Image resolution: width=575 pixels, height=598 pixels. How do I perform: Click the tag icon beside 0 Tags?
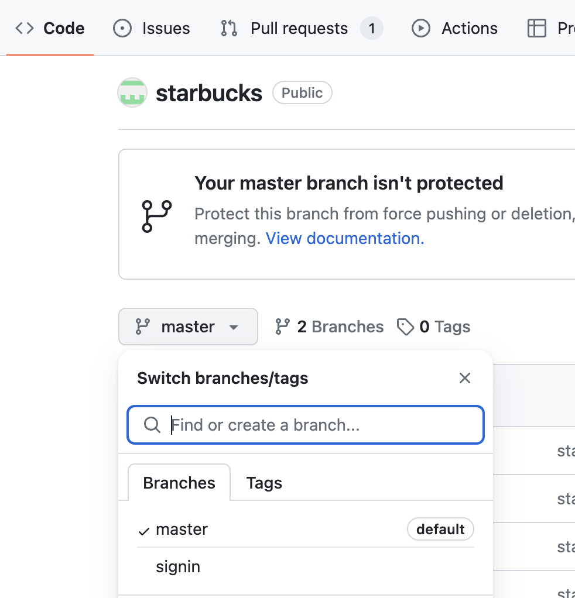pos(405,327)
